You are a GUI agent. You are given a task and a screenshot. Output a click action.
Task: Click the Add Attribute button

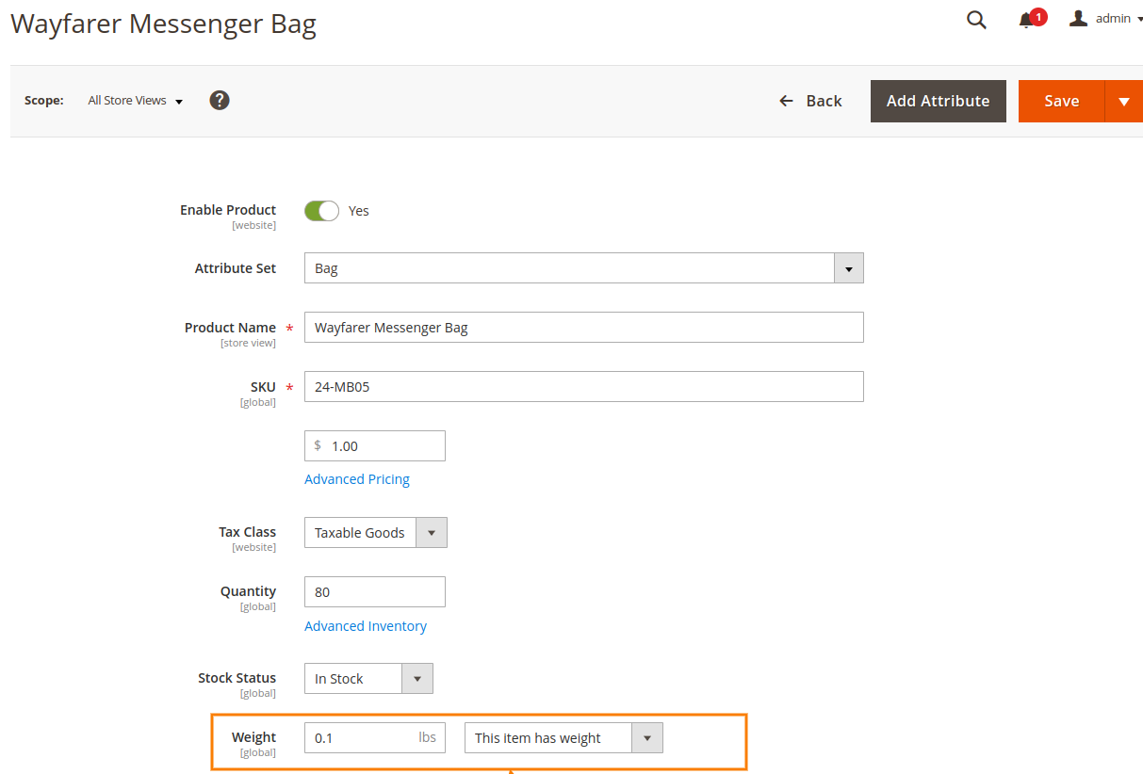(x=938, y=101)
